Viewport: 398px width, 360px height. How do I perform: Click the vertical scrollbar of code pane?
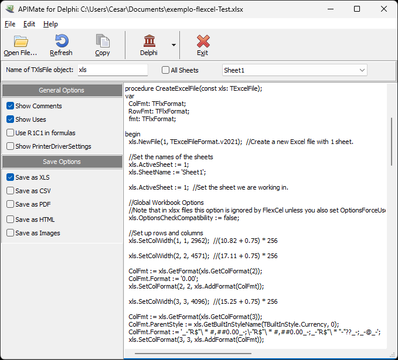(x=392, y=142)
